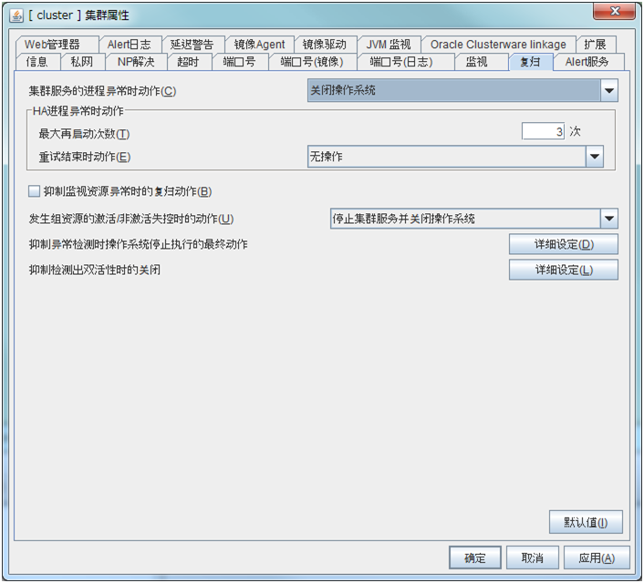Open the 超时 tab

(188, 62)
